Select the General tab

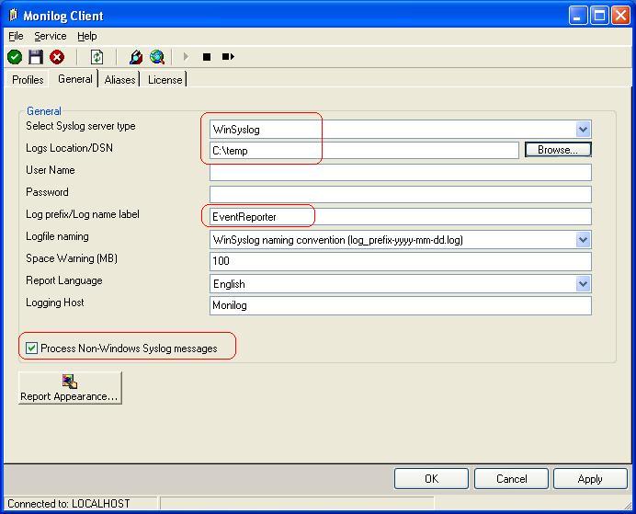pos(75,79)
